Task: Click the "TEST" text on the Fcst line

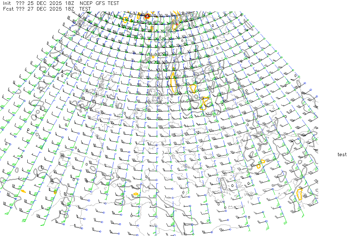Action: click(x=85, y=9)
